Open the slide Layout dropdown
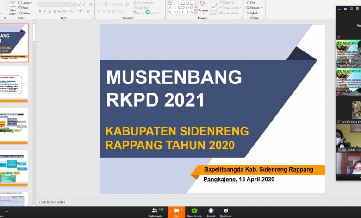This screenshot has height=218, width=361. tap(26, 3)
